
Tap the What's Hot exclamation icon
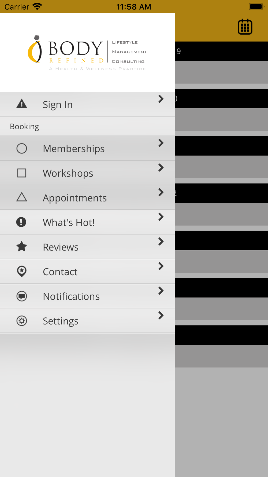click(x=21, y=222)
